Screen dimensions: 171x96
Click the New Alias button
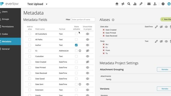coord(166,19)
